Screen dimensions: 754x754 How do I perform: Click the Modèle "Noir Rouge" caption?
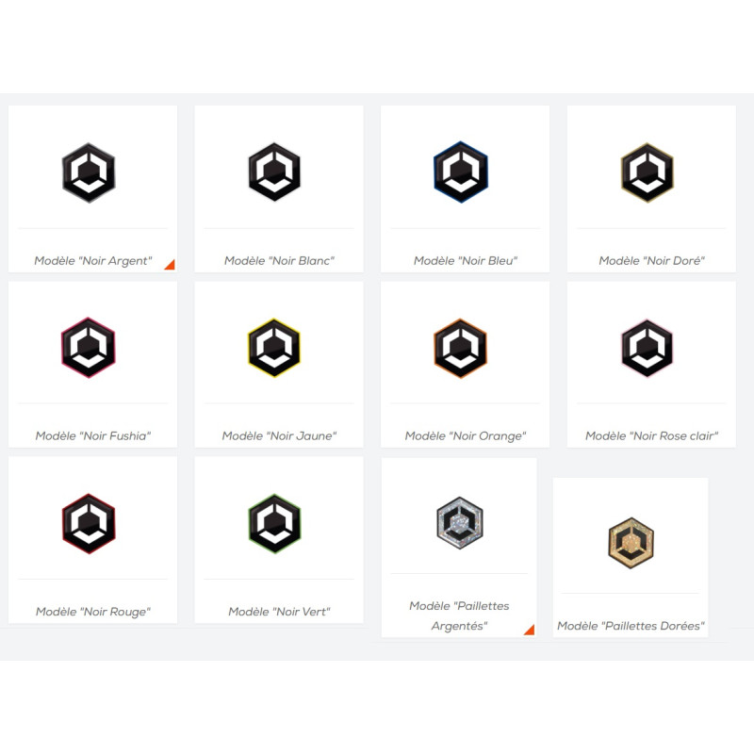click(92, 612)
